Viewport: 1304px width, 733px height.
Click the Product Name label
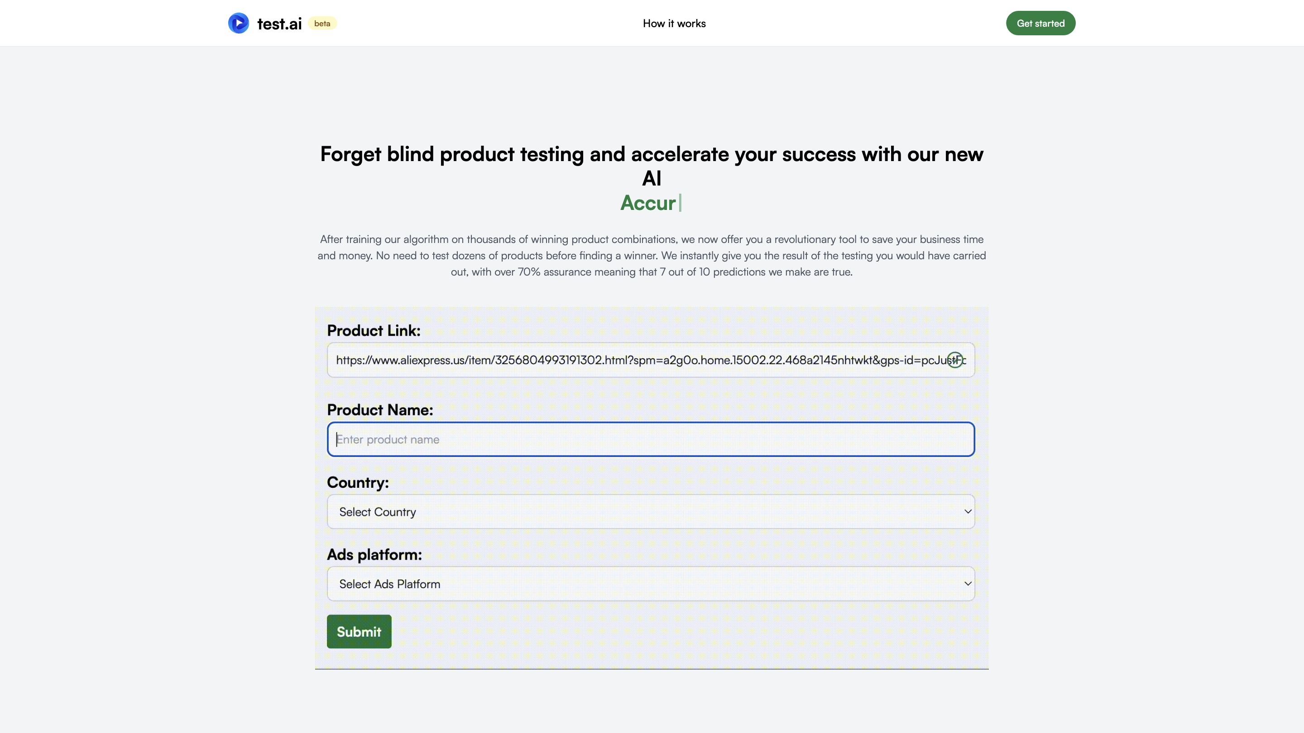(380, 409)
